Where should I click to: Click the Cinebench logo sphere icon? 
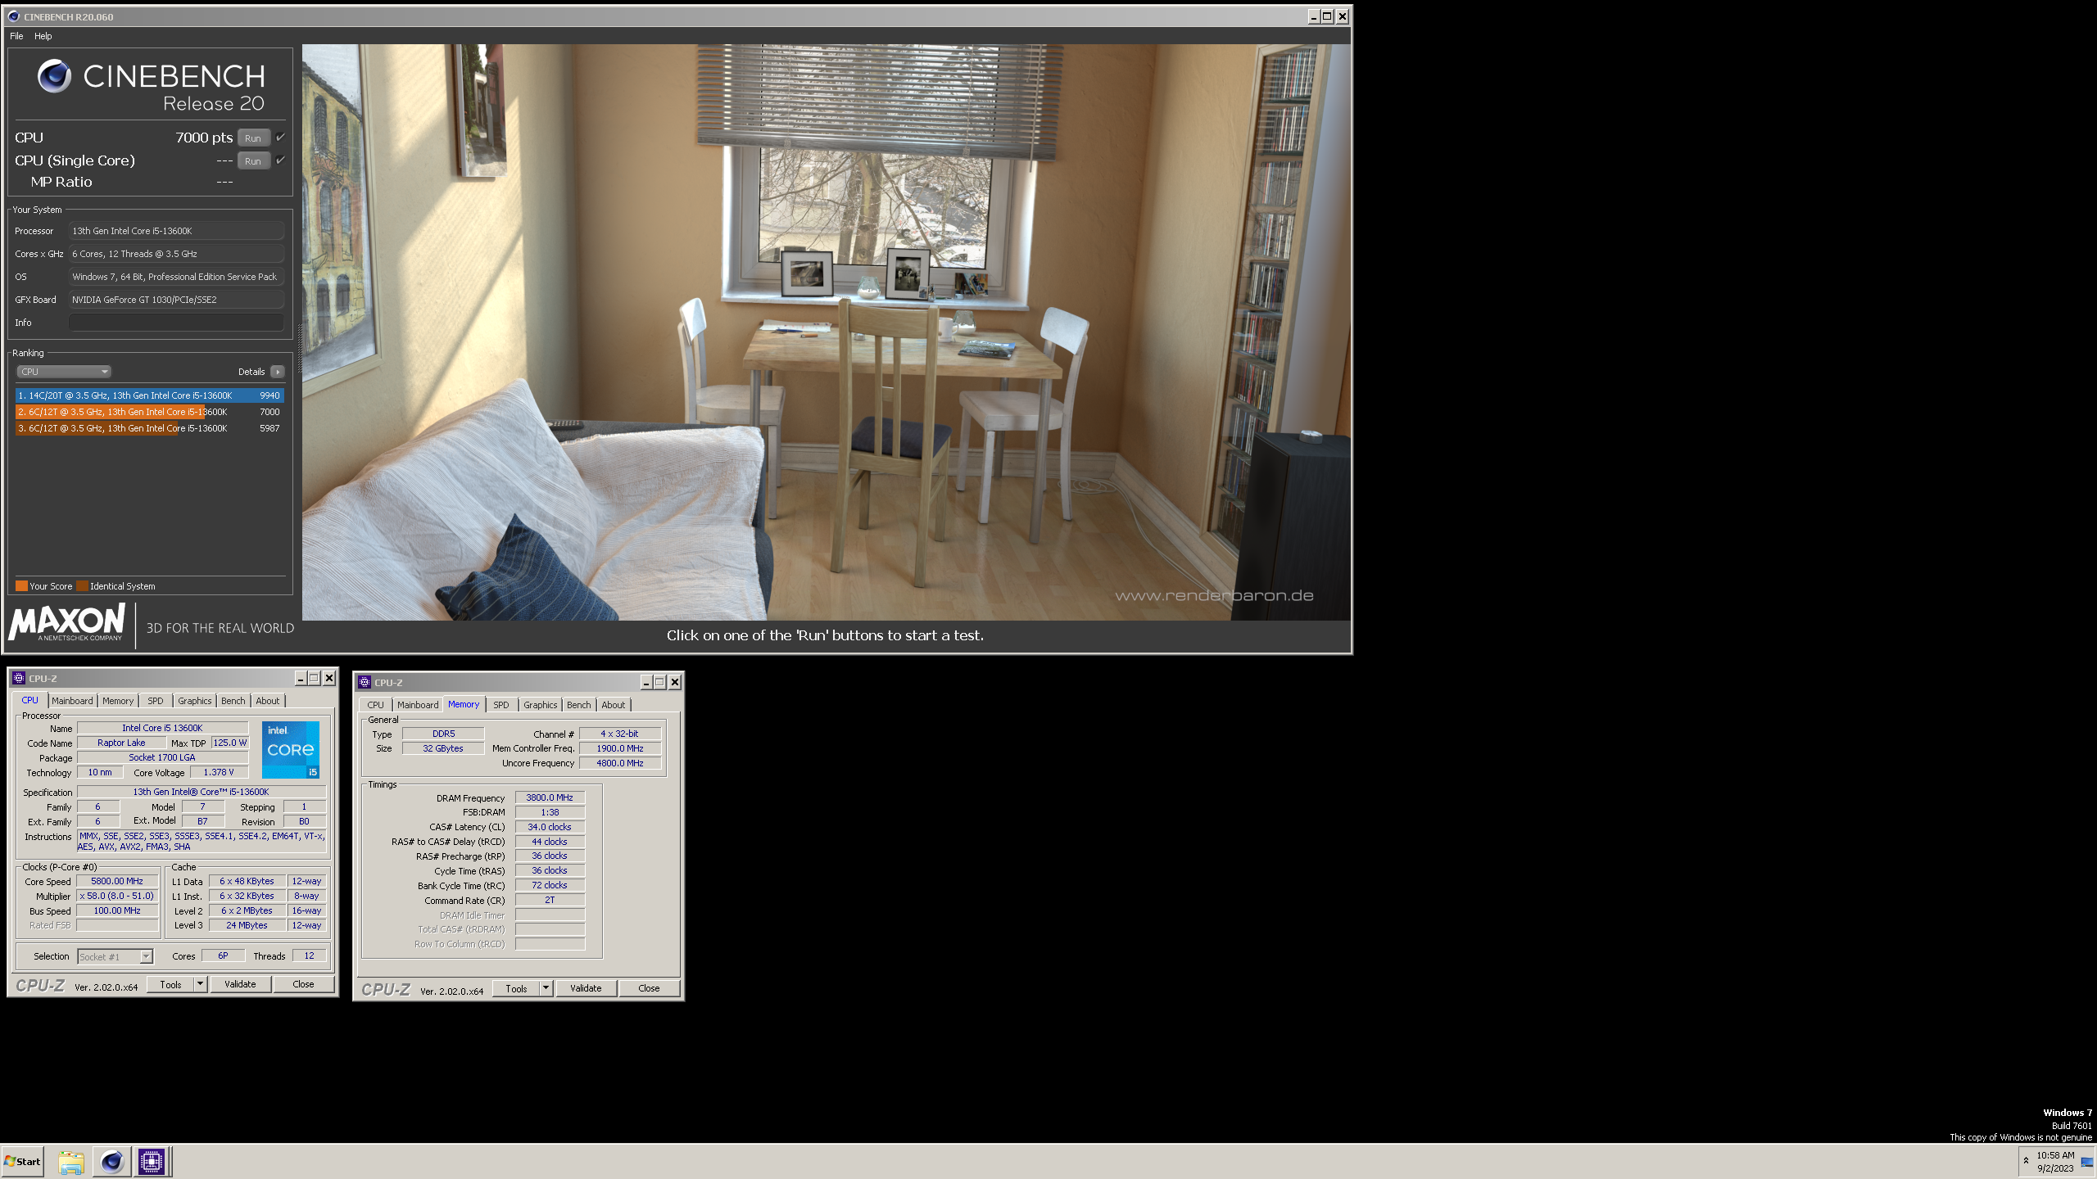(x=55, y=76)
